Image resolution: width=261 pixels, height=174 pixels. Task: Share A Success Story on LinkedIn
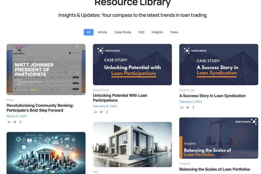click(182, 108)
